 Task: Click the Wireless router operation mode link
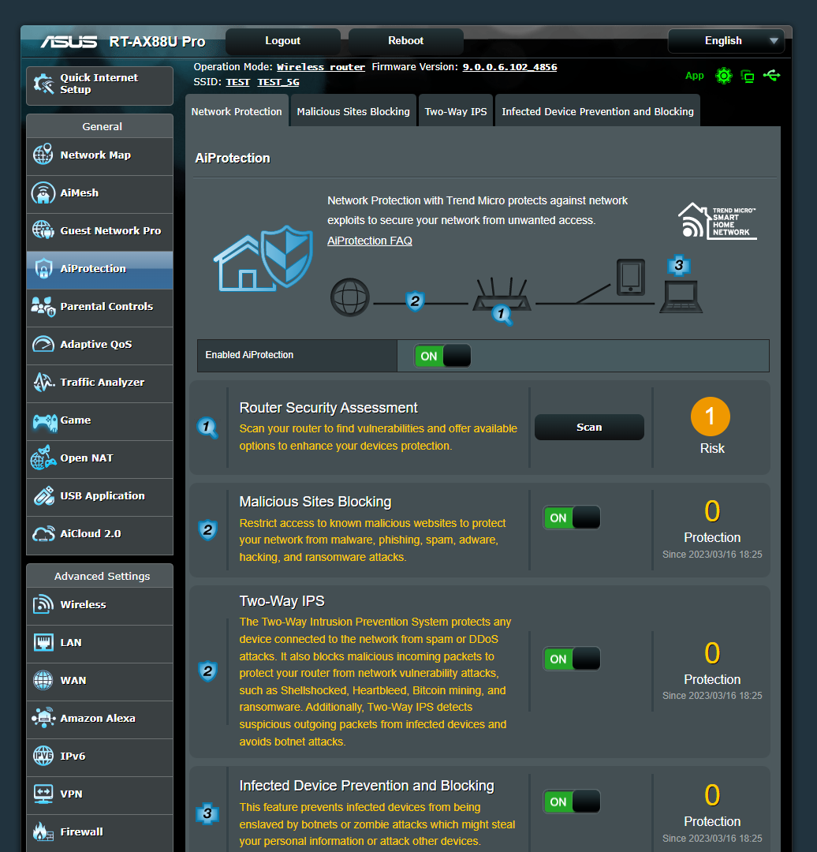point(320,67)
